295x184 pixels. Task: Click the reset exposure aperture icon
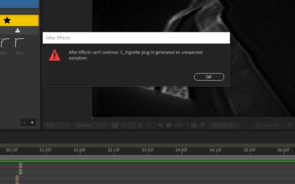[169, 125]
